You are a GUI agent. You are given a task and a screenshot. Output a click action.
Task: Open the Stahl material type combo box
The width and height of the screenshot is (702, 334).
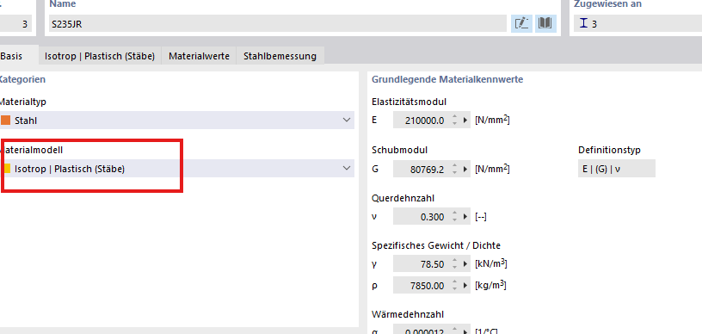pos(177,120)
